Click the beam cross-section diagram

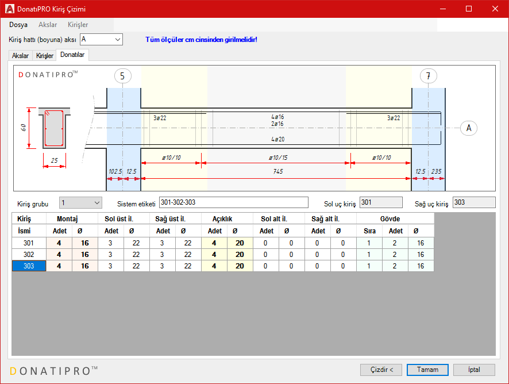click(x=54, y=129)
